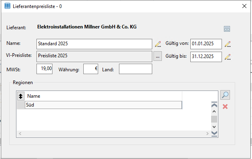Click the row header of the Süd row
The height and width of the screenshot is (159, 252).
pyautogui.click(x=21, y=105)
